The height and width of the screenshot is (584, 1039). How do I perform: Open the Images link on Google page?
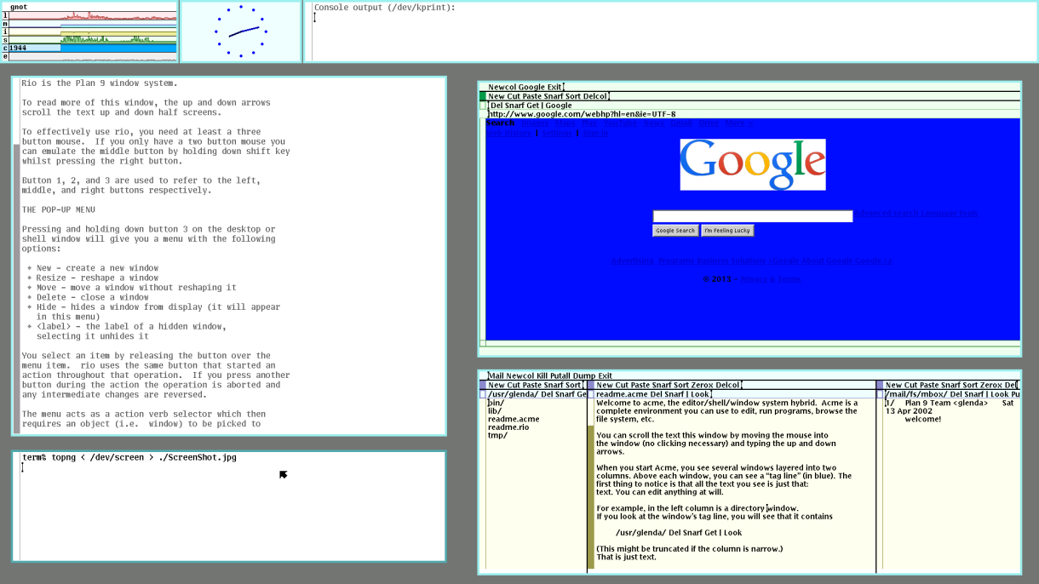535,123
